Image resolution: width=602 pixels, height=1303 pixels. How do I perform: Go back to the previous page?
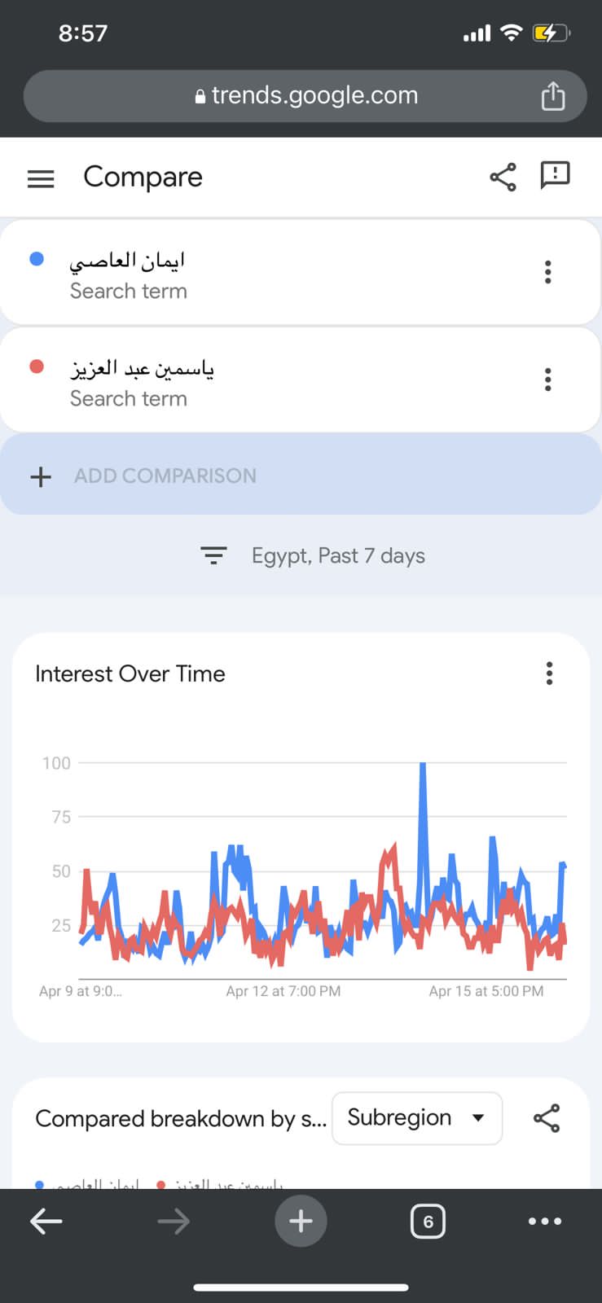pos(46,1221)
